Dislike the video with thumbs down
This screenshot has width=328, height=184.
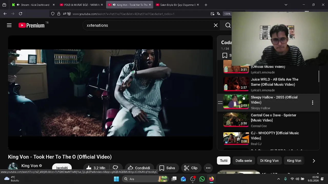click(x=115, y=168)
